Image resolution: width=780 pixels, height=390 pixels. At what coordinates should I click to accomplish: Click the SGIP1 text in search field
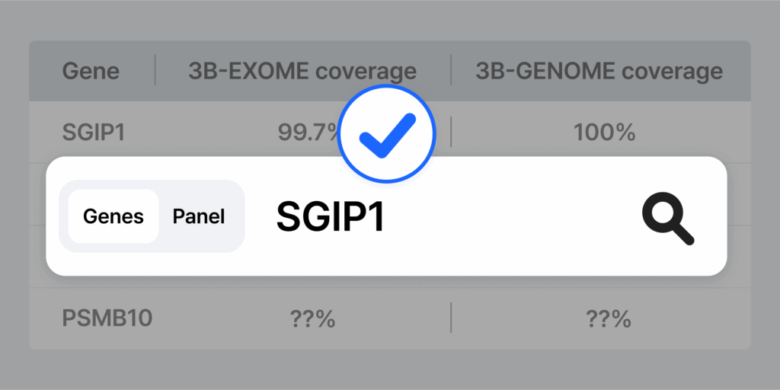point(330,217)
